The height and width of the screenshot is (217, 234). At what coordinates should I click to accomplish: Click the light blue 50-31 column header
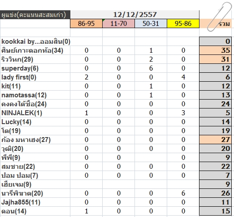(x=151, y=24)
